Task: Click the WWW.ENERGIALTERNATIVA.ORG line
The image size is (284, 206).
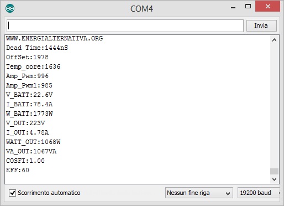Action: coord(55,38)
